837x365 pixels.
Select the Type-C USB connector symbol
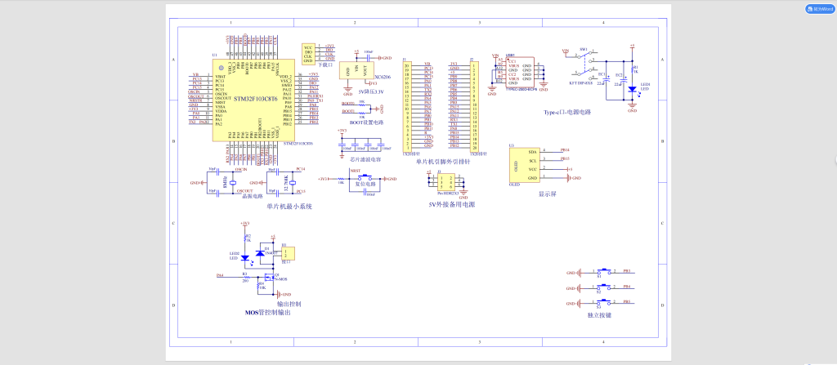click(x=512, y=72)
